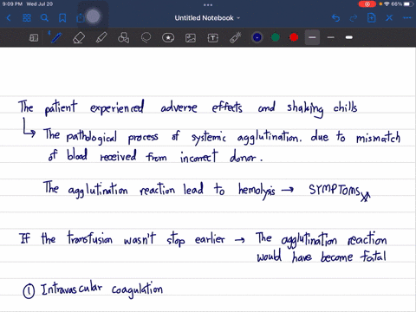
Task: Open the more options ellipsis menu
Action: coord(407,18)
